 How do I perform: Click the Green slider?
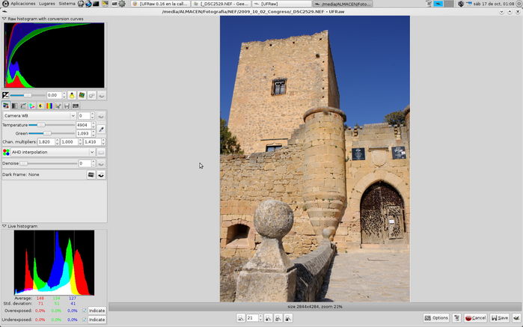coord(52,133)
